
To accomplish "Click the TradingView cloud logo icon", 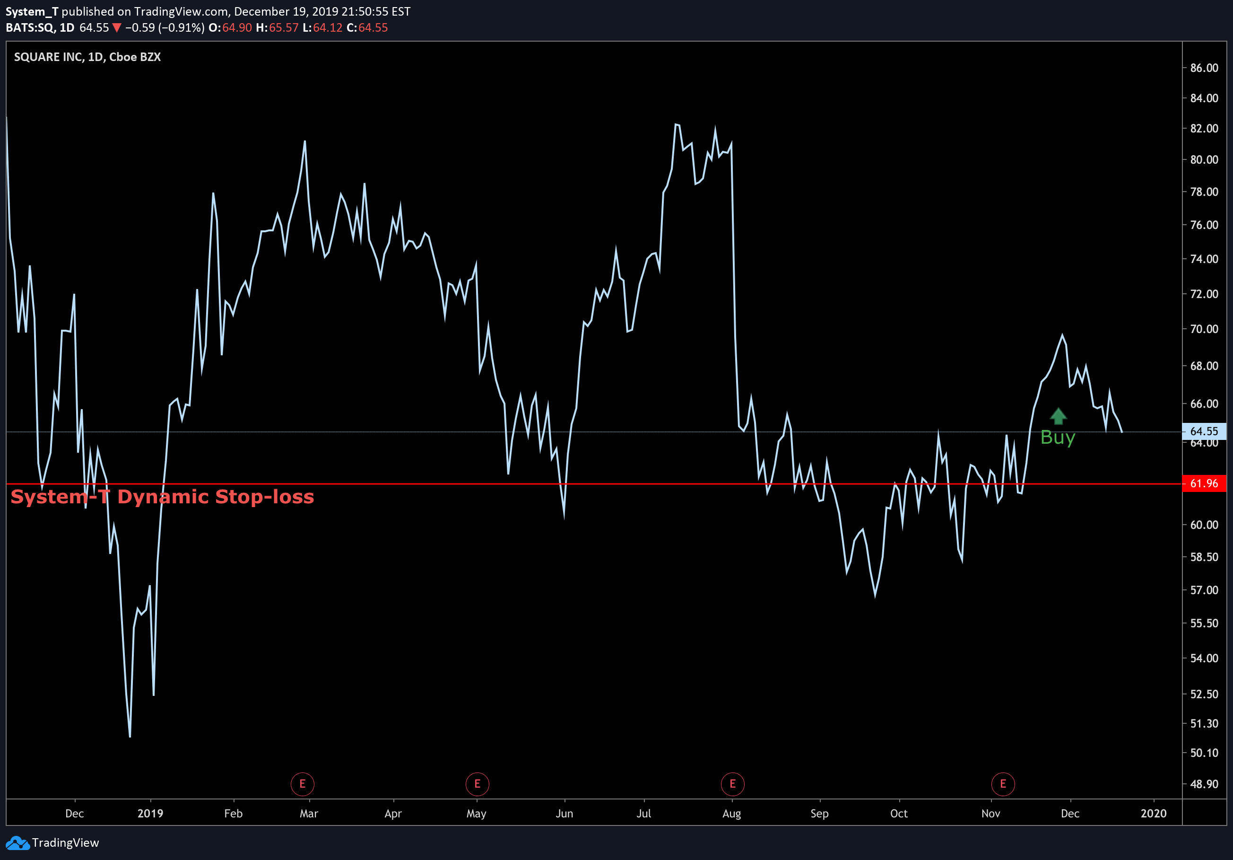I will (17, 843).
